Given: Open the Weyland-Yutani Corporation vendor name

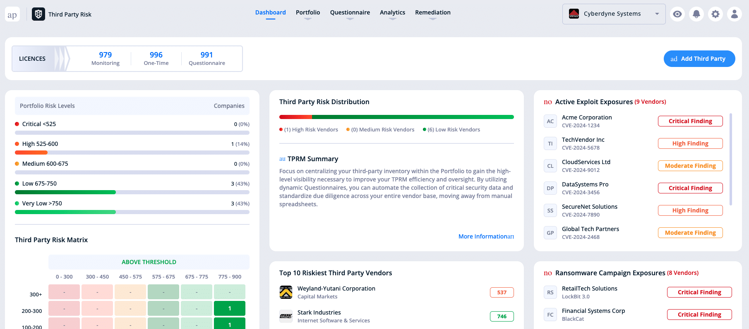Looking at the screenshot, I should (336, 288).
